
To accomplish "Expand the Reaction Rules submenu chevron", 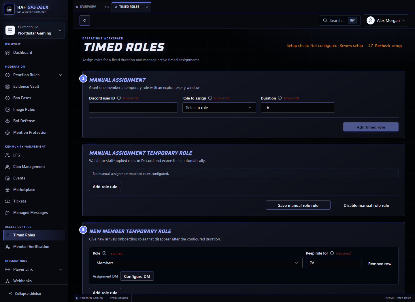I will pyautogui.click(x=61, y=75).
